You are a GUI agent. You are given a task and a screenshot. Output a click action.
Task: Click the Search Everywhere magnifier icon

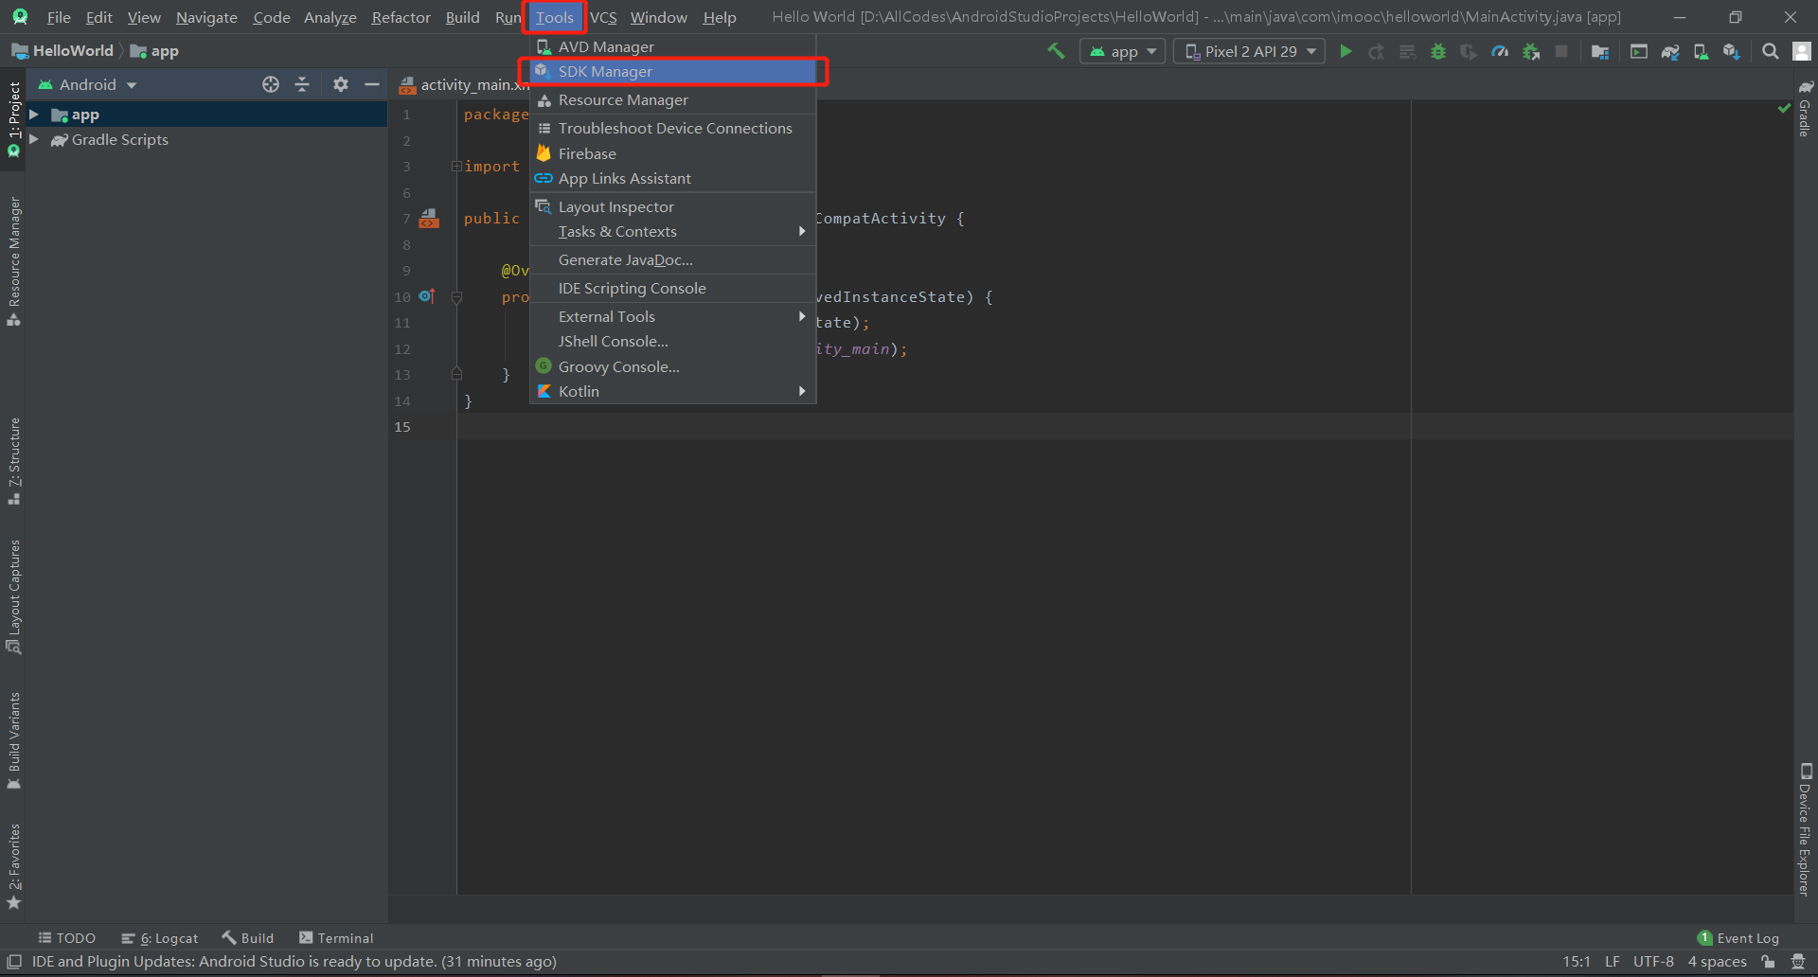coord(1770,51)
